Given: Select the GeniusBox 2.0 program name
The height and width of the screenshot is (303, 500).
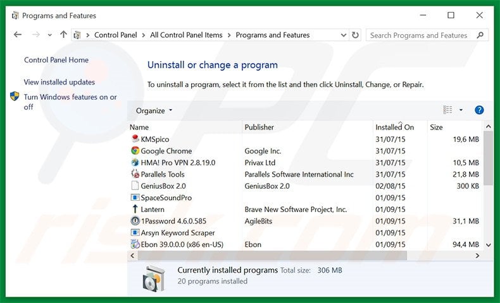Looking at the screenshot, I should [163, 186].
